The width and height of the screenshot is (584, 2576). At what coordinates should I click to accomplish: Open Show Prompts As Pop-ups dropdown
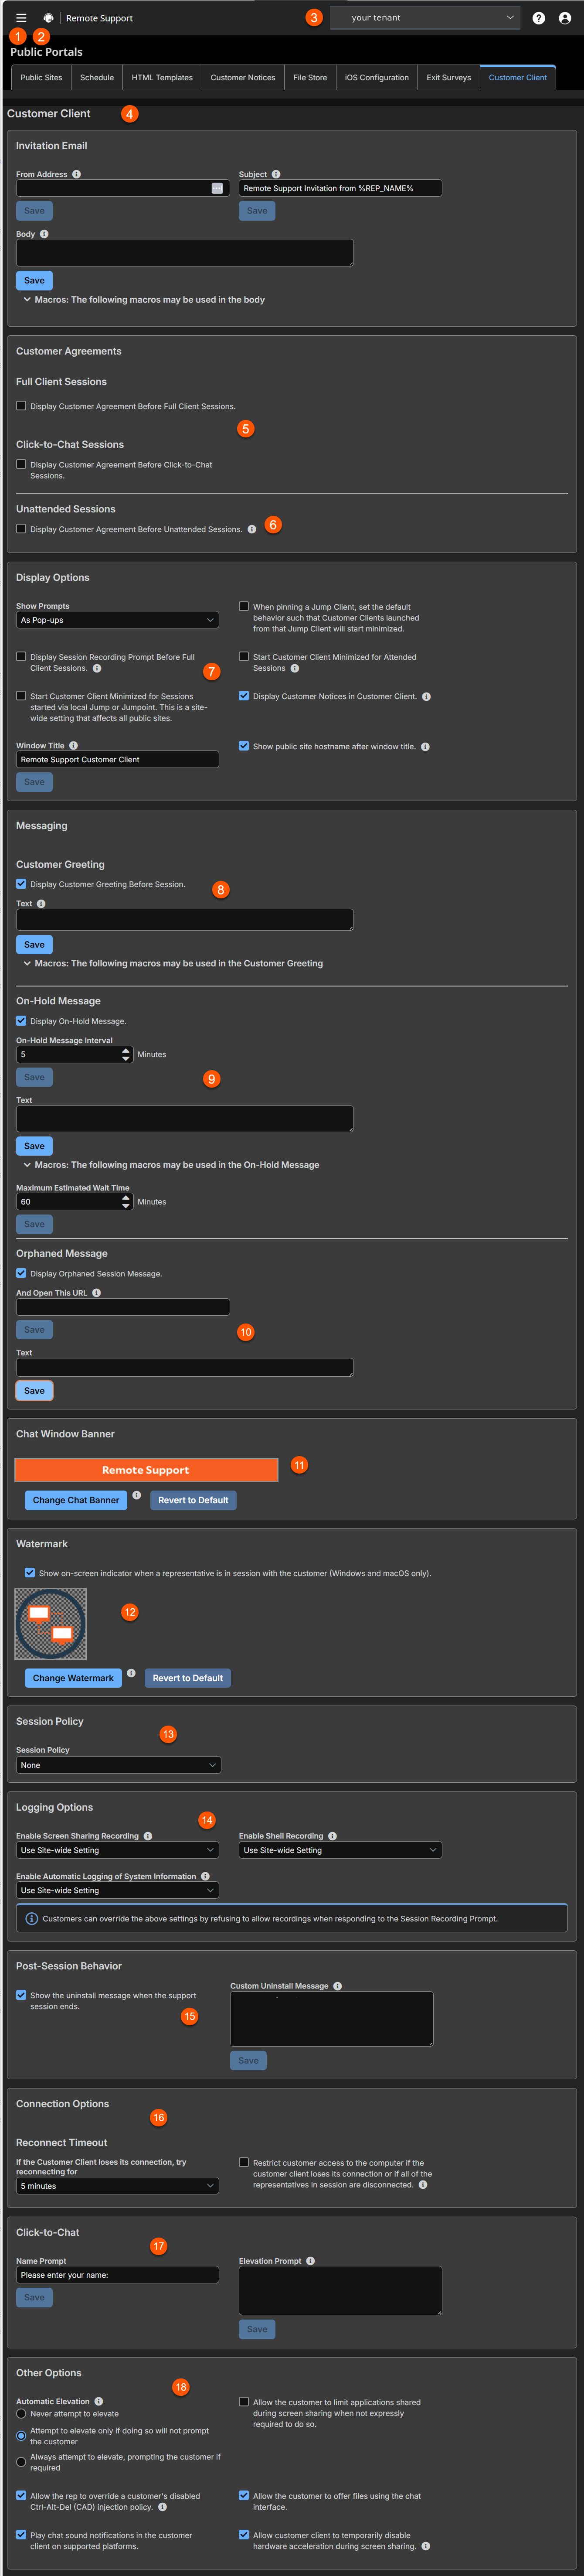(x=117, y=620)
